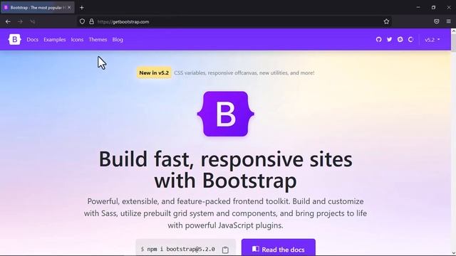Click the Build fast, responsive sites heading

[x=225, y=170]
